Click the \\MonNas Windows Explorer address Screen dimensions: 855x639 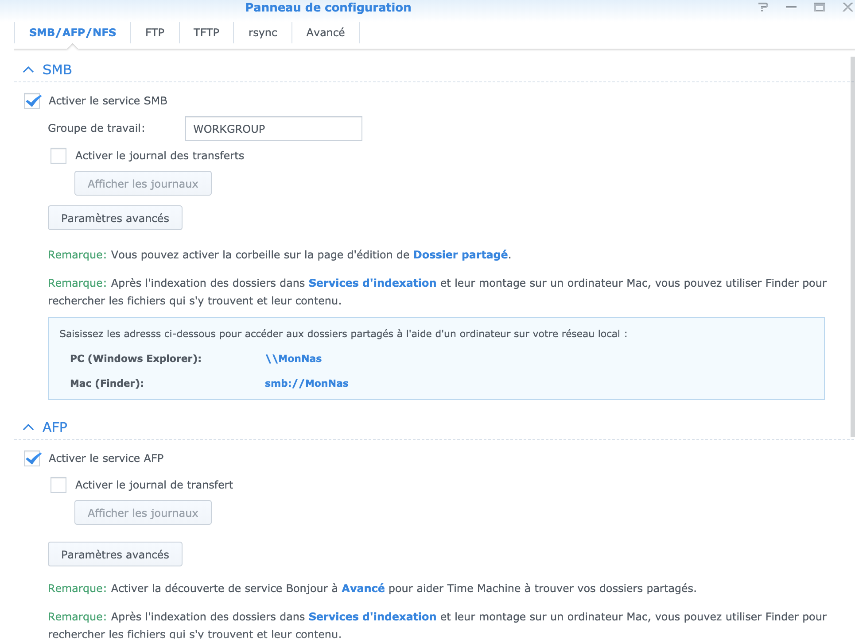(293, 359)
